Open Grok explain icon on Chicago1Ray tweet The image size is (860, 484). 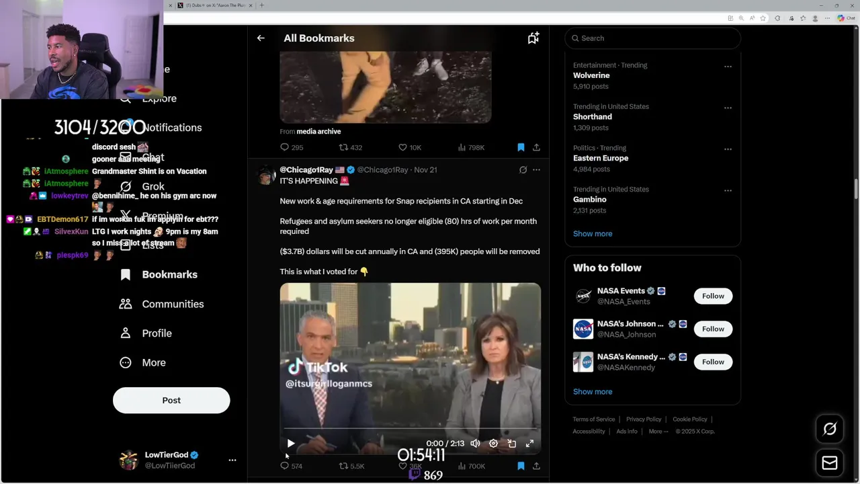523,170
